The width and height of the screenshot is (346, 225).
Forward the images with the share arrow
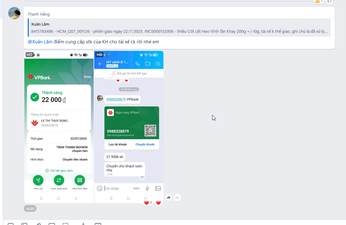click(168, 198)
